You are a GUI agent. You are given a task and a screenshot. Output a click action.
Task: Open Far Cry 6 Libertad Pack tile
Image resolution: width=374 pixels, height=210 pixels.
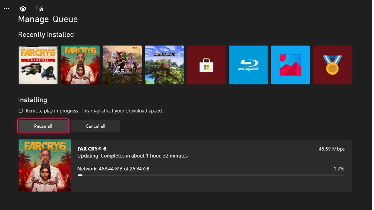38,65
